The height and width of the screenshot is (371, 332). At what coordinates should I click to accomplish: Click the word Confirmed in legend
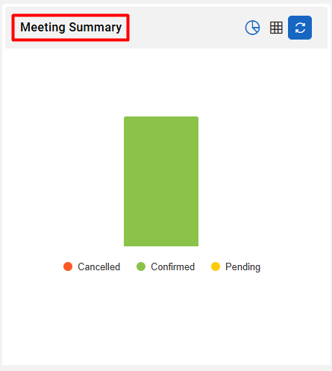(173, 266)
